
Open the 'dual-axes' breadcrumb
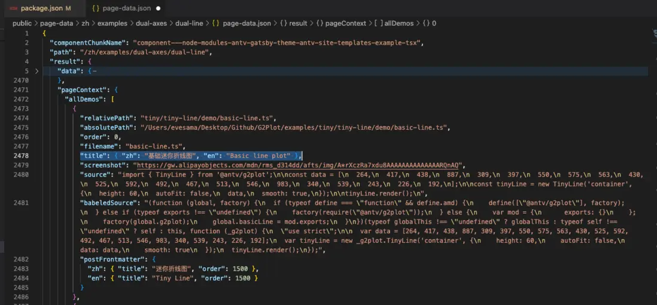(151, 23)
